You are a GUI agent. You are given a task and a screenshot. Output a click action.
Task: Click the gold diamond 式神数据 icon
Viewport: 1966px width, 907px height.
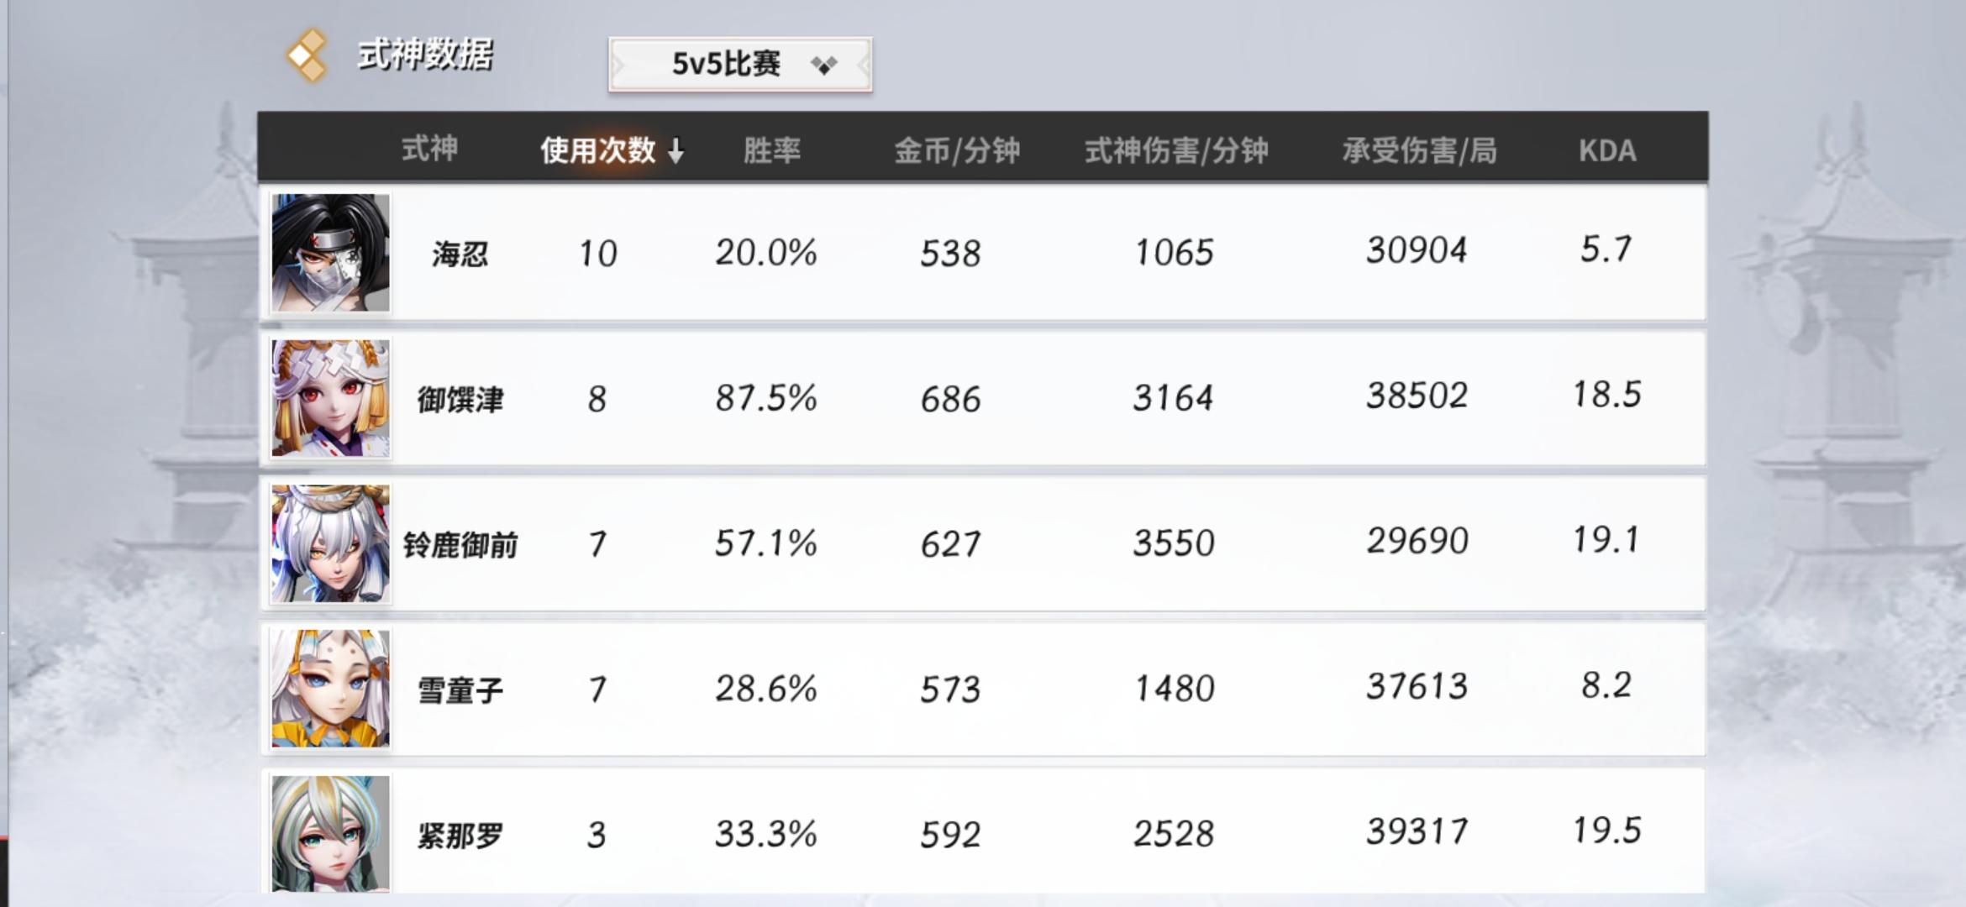307,55
